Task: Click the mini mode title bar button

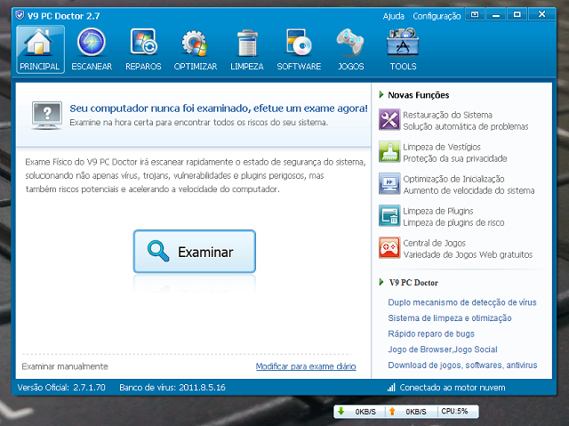Action: pos(475,14)
